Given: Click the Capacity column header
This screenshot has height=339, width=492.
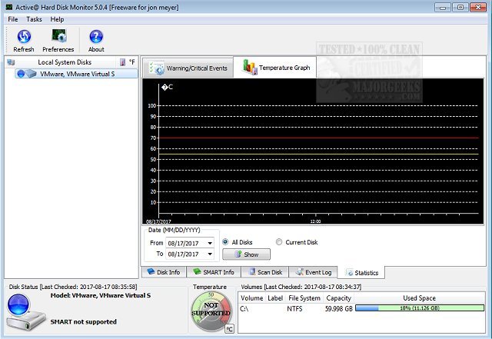Looking at the screenshot, I should coord(338,298).
